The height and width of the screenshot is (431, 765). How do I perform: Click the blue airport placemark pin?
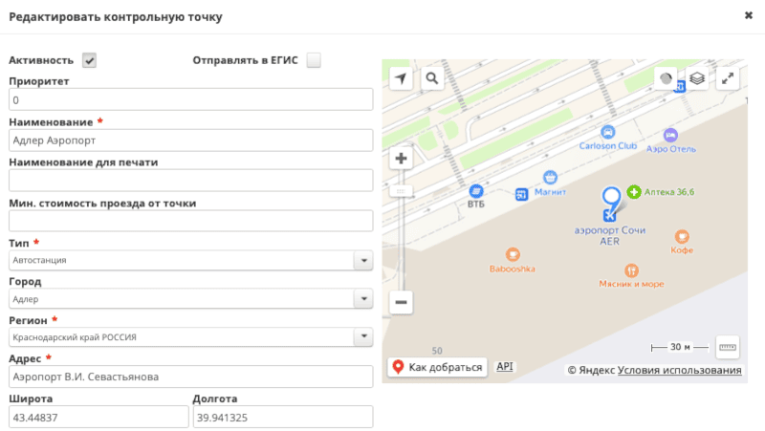[611, 199]
